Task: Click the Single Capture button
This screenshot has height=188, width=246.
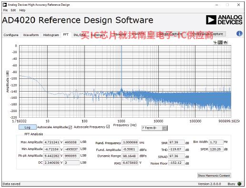Action: tap(171, 34)
